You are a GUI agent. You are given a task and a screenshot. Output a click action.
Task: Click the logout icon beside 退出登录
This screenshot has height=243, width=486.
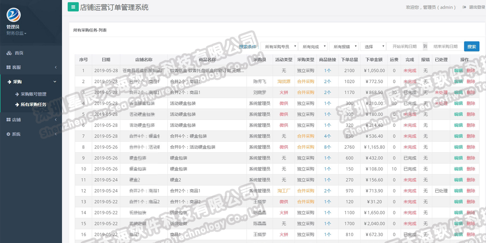(464, 7)
